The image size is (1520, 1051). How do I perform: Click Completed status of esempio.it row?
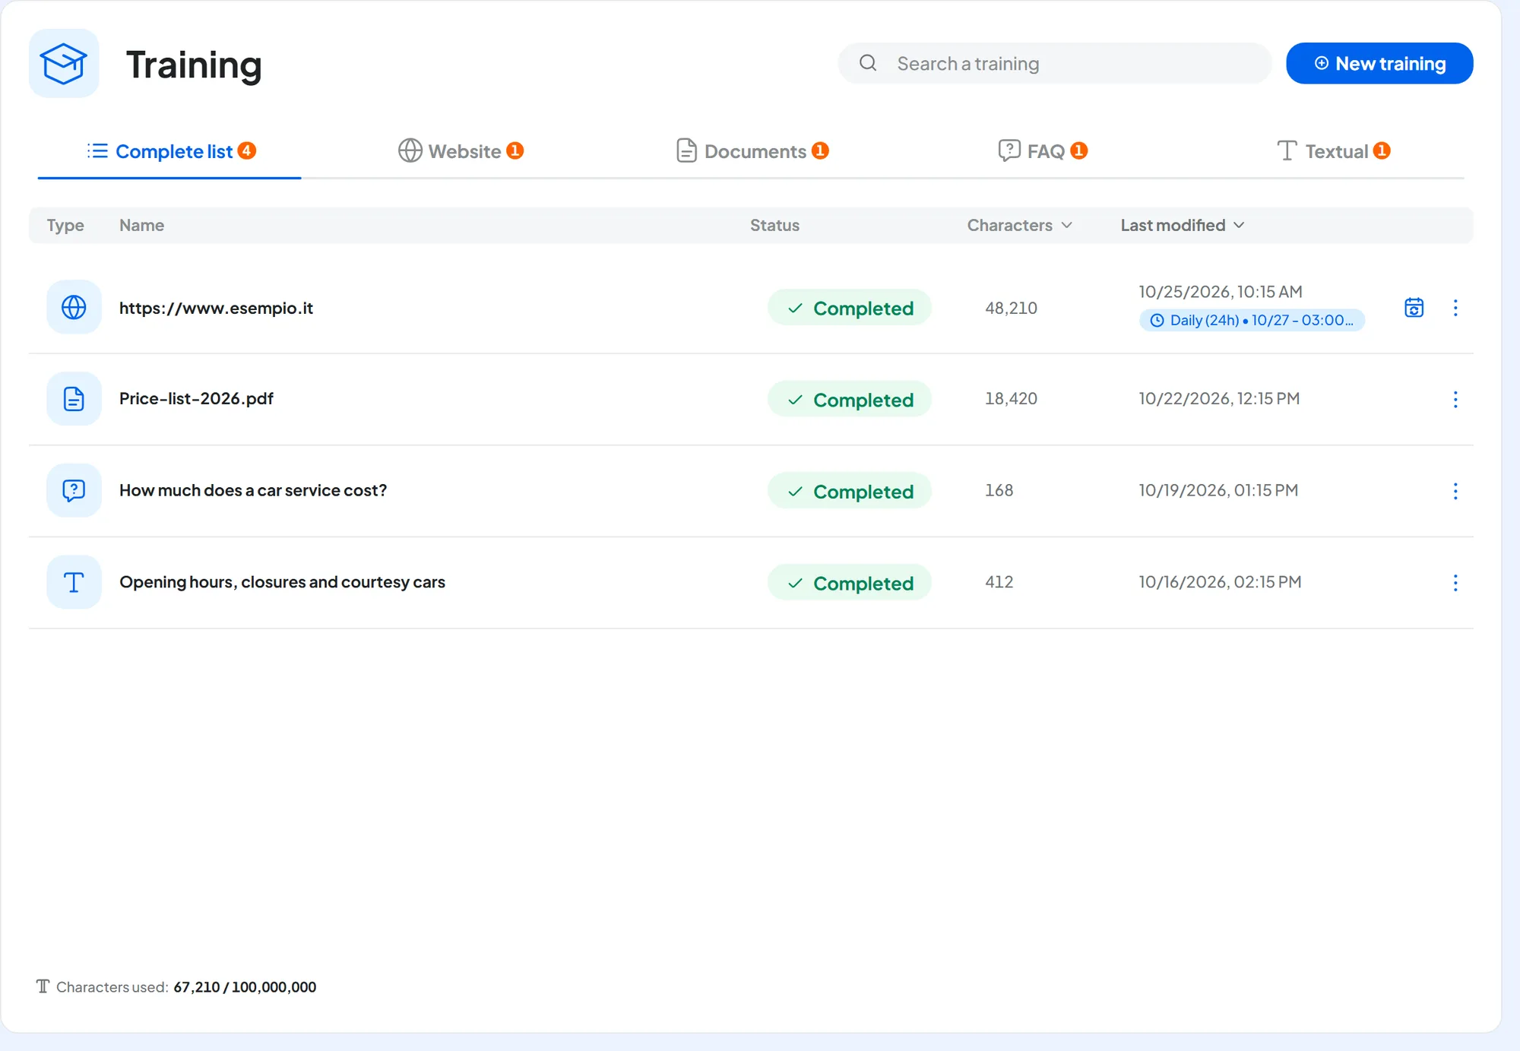click(x=850, y=308)
